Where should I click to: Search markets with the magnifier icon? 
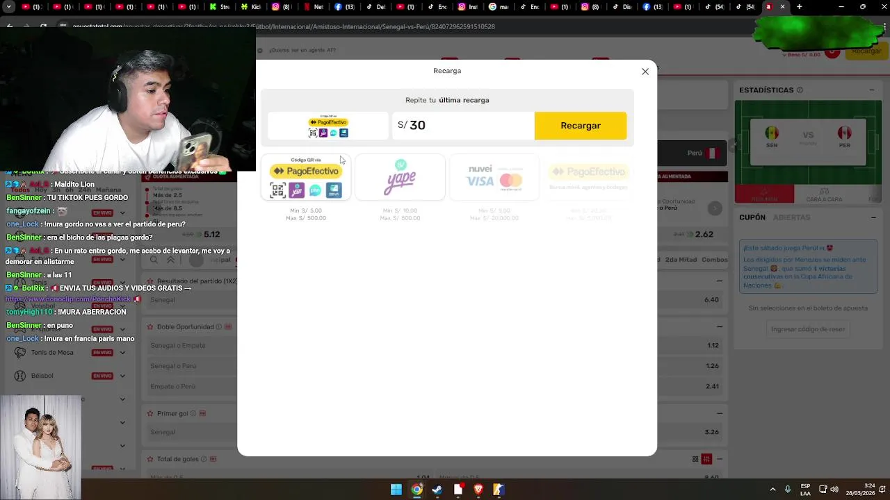click(x=154, y=260)
